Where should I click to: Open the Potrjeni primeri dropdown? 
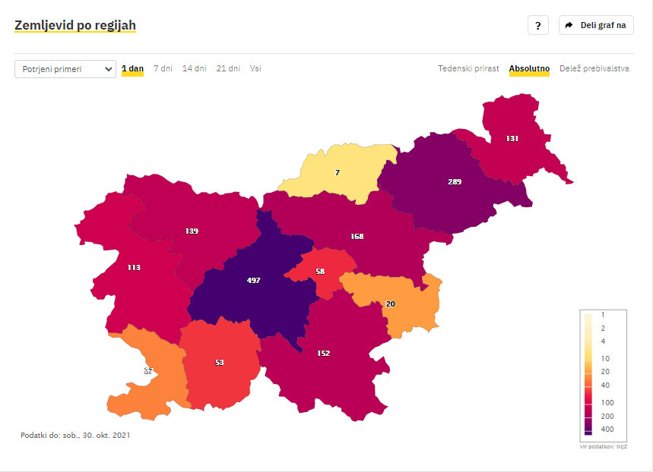(65, 69)
